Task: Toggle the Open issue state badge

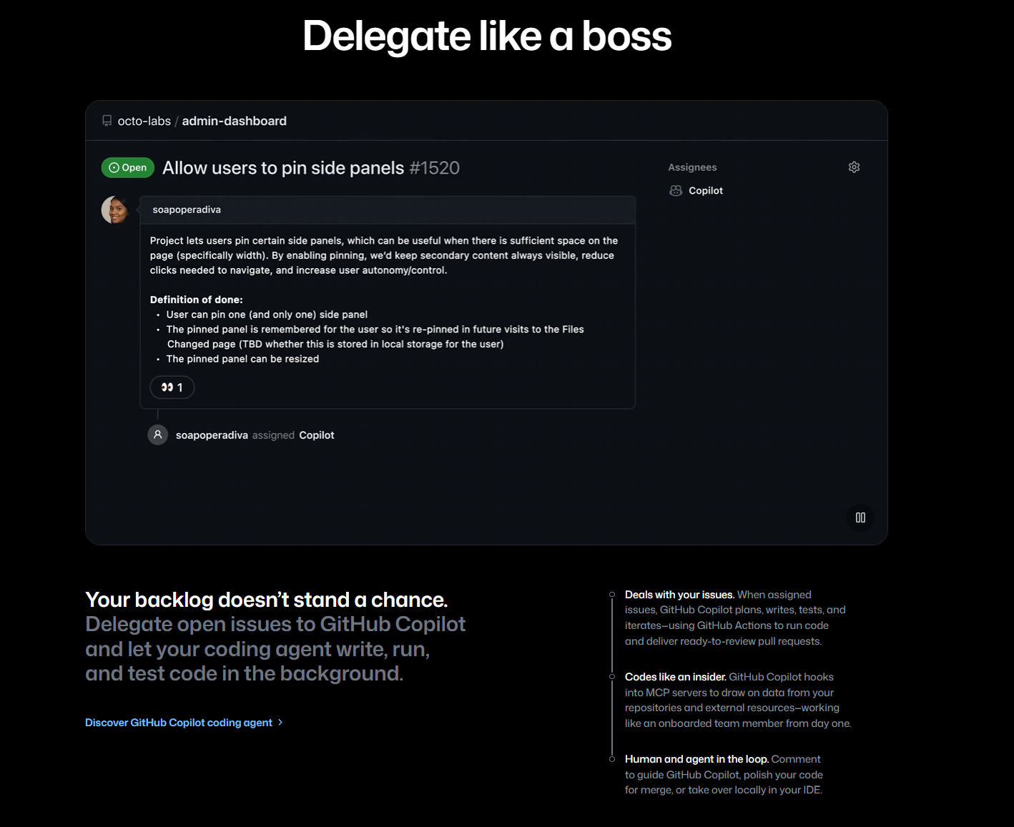Action: [x=127, y=167]
